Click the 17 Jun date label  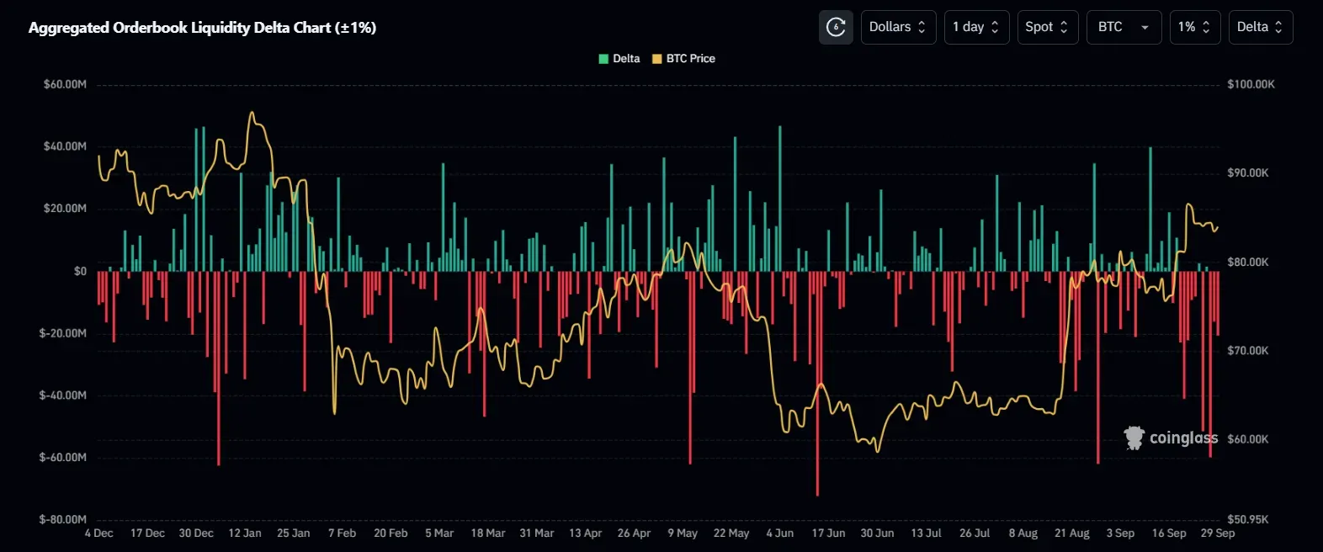coord(829,533)
